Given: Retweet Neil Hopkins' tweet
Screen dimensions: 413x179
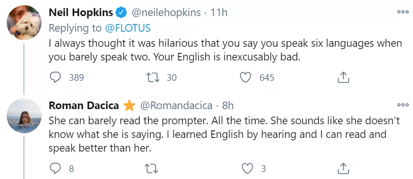Looking at the screenshot, I should pyautogui.click(x=152, y=77).
